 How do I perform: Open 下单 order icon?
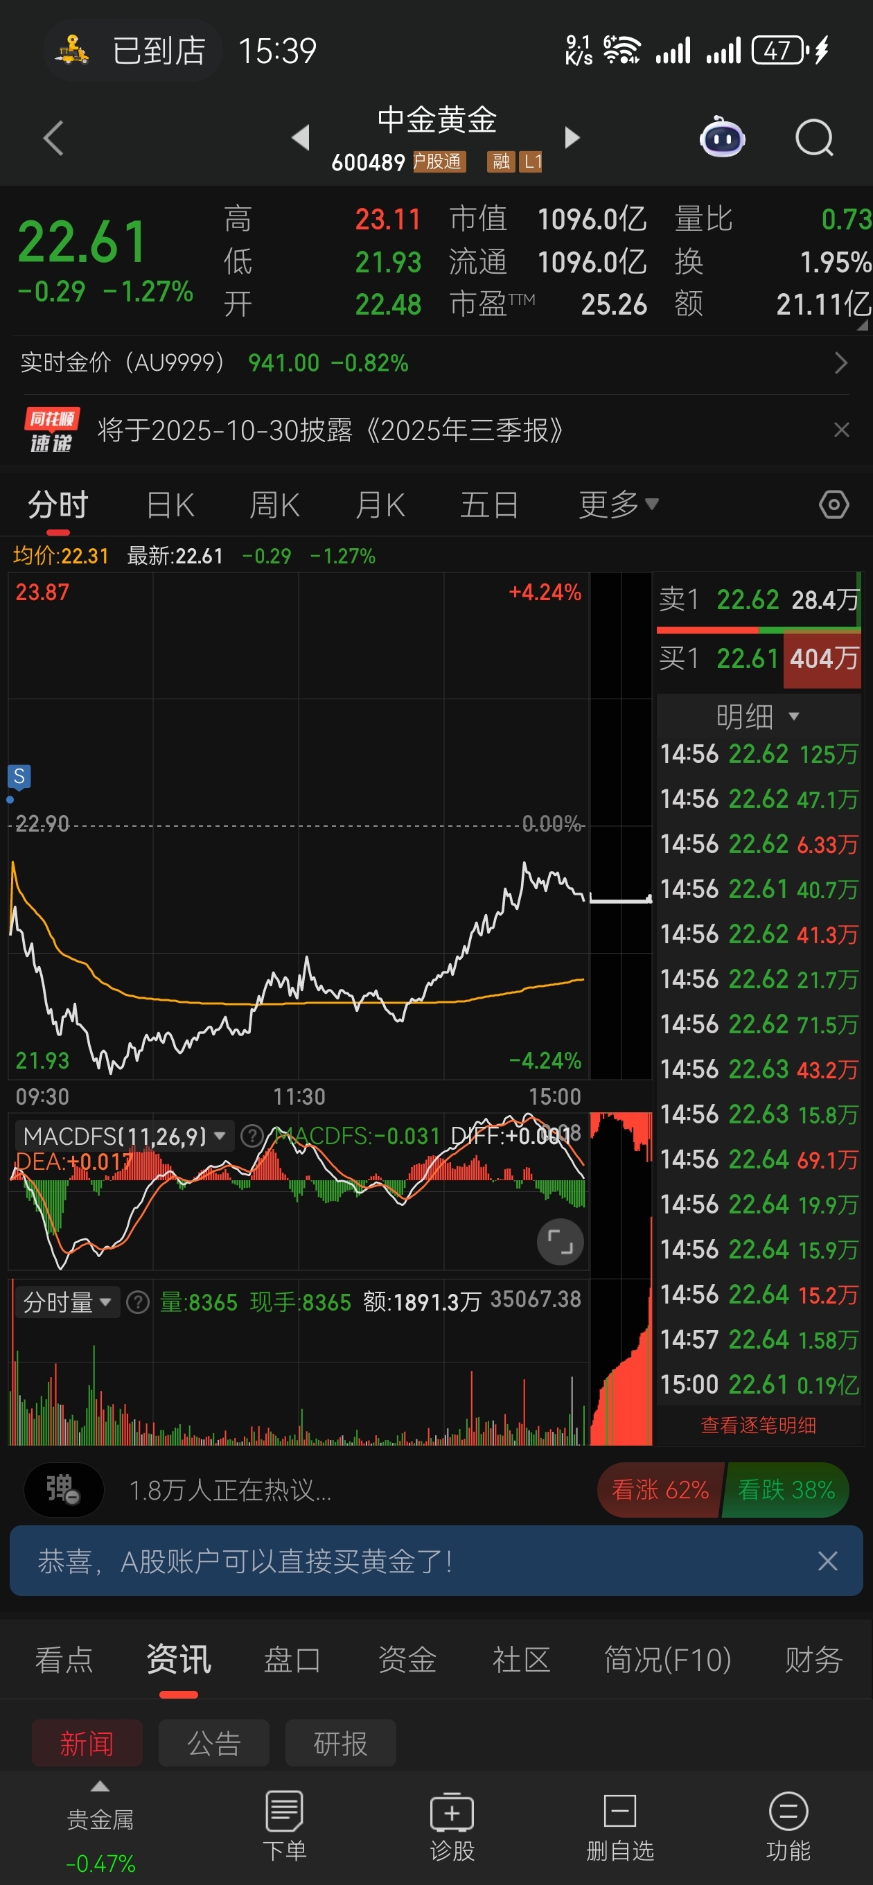284,1827
